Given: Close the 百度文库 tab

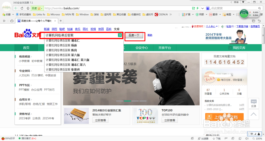Looking at the screenshot, I should [55, 21].
